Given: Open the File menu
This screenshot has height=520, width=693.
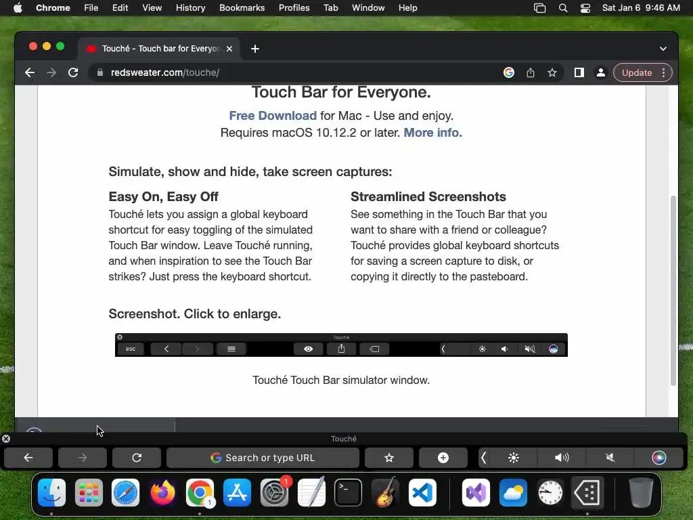Looking at the screenshot, I should click(91, 8).
